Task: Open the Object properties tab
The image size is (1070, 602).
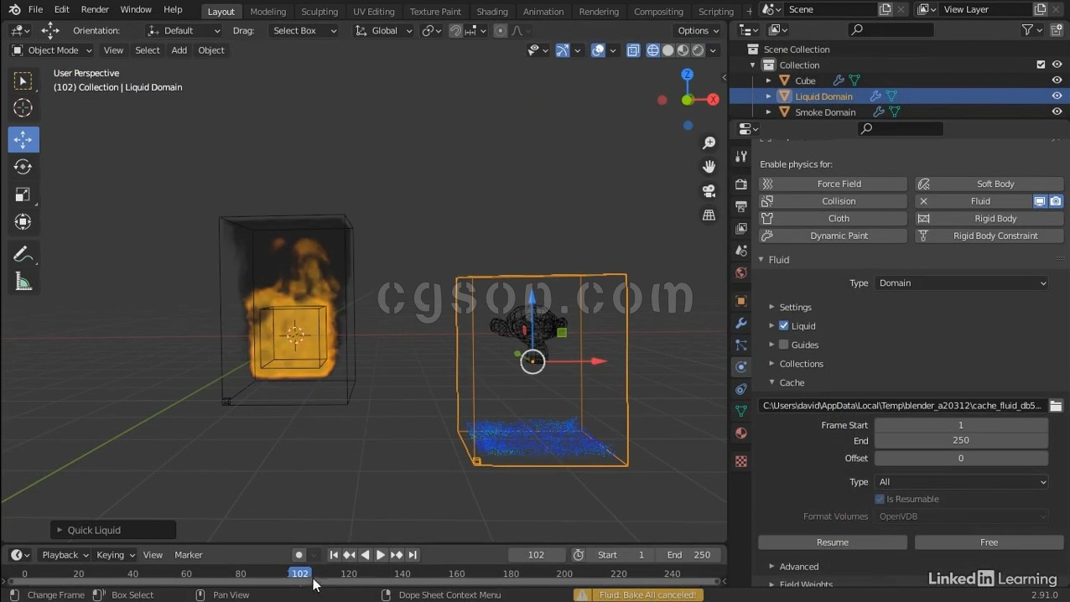Action: pyautogui.click(x=741, y=301)
